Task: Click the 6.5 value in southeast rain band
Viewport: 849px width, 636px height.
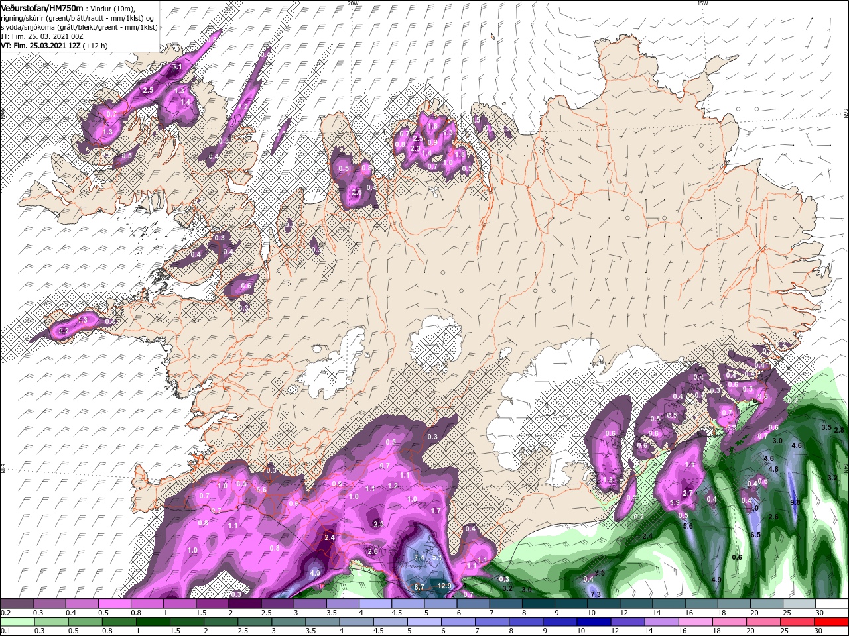Action: [x=755, y=535]
